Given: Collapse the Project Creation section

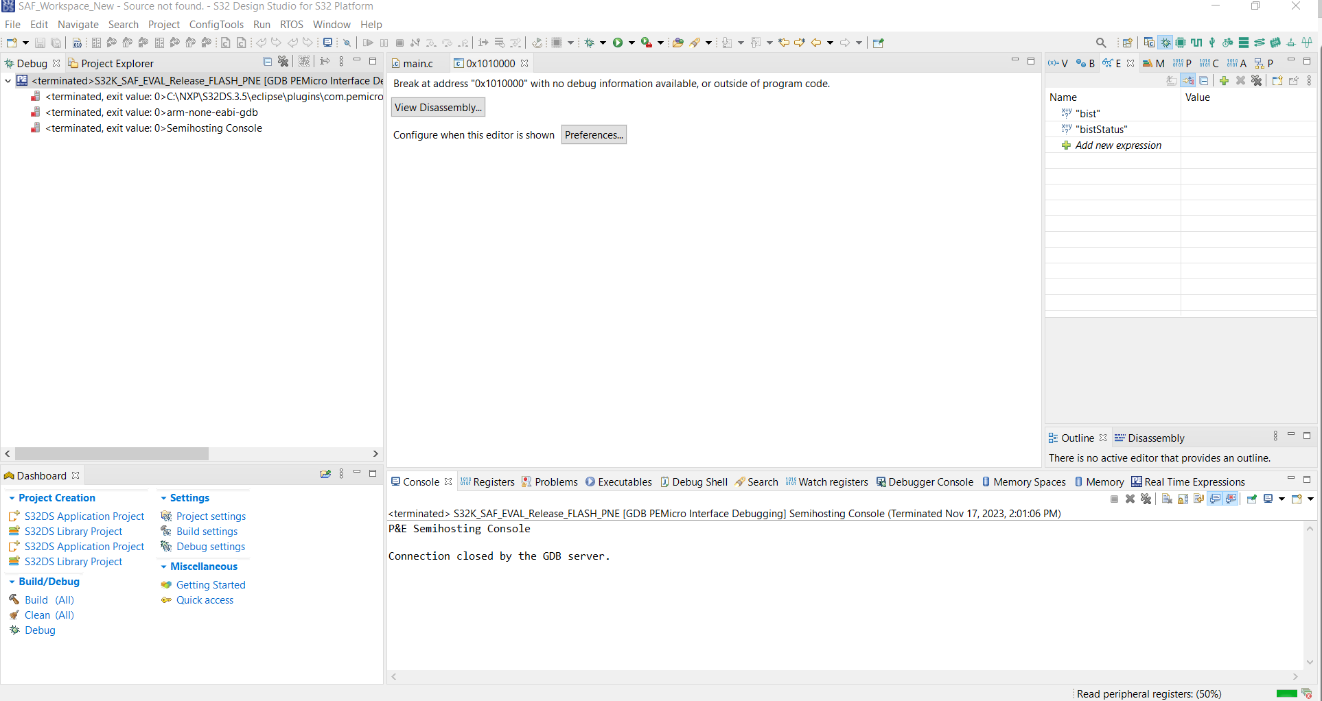Looking at the screenshot, I should (12, 498).
